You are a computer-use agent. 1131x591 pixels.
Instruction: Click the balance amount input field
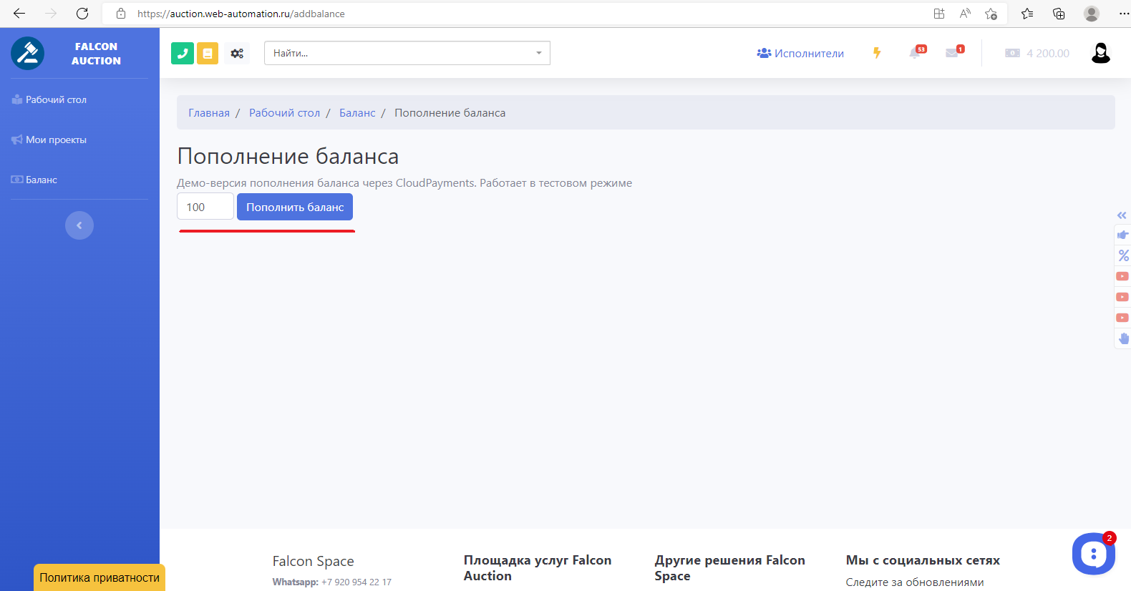pyautogui.click(x=205, y=207)
